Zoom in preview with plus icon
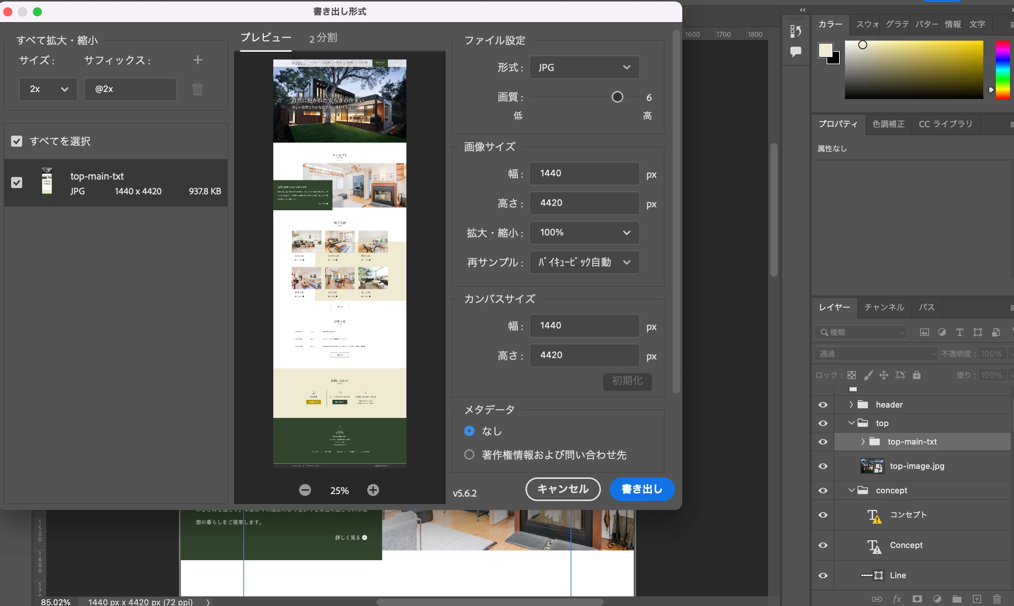The height and width of the screenshot is (606, 1014). point(373,490)
